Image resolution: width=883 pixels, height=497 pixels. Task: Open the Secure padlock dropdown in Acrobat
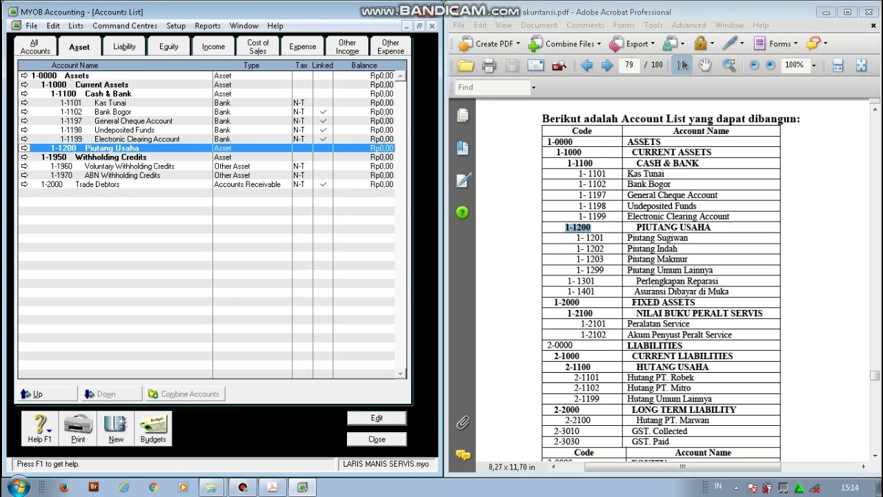click(704, 43)
